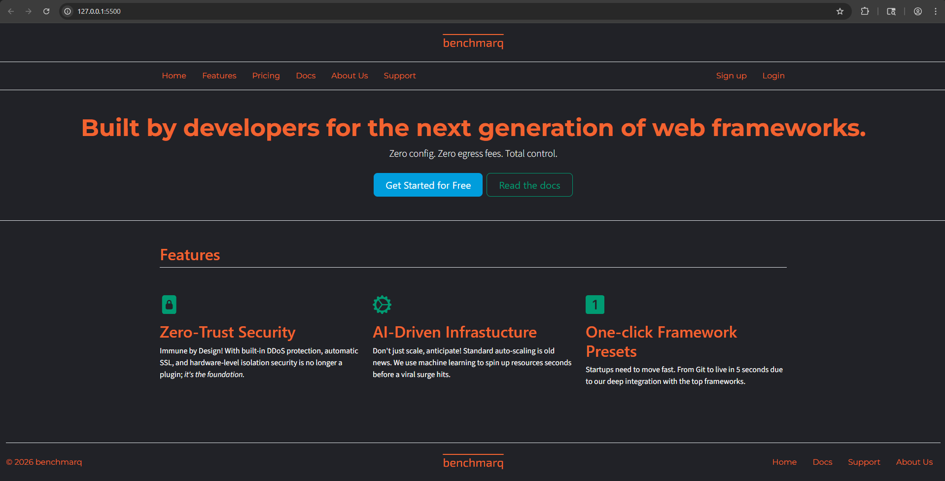Viewport: 945px width, 481px height.
Task: Open the browser three-dot menu
Action: (x=936, y=11)
